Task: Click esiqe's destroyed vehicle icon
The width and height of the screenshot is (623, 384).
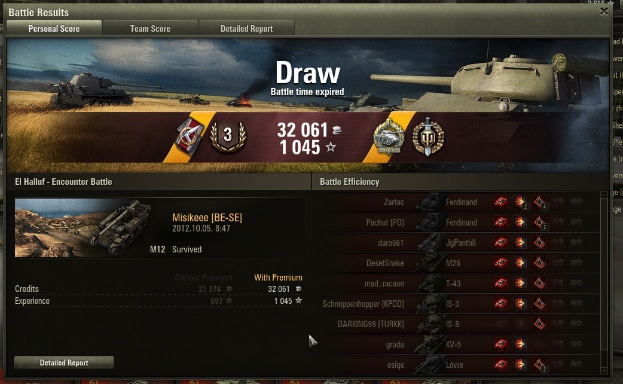Action: tap(500, 364)
